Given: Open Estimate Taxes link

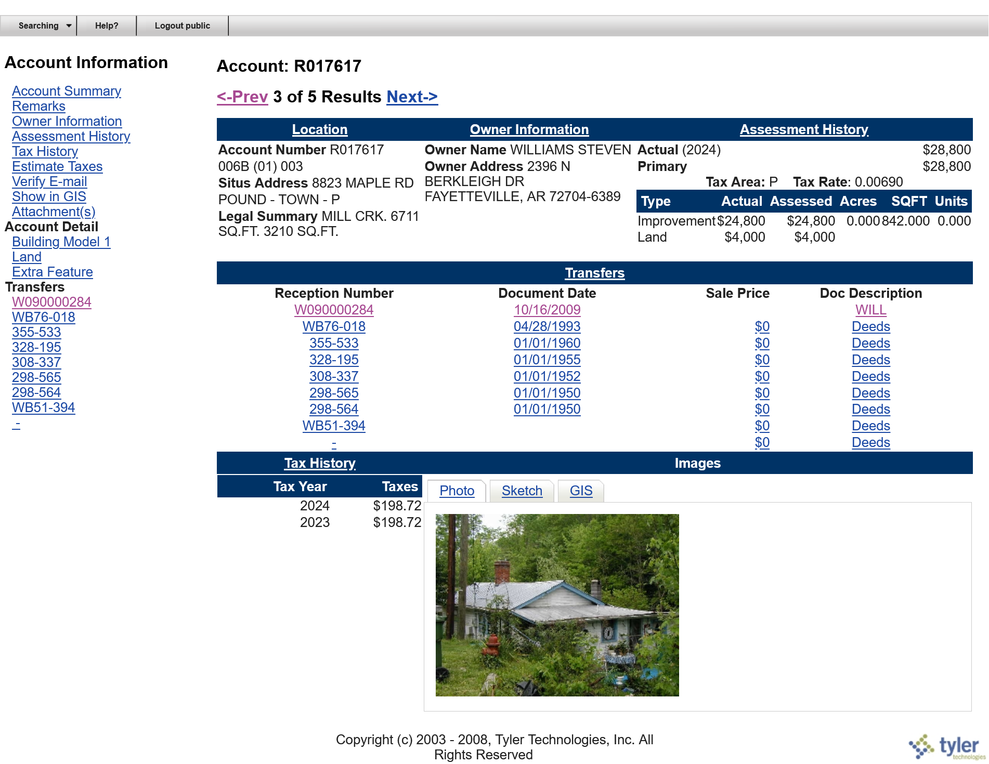Looking at the screenshot, I should coord(57,166).
